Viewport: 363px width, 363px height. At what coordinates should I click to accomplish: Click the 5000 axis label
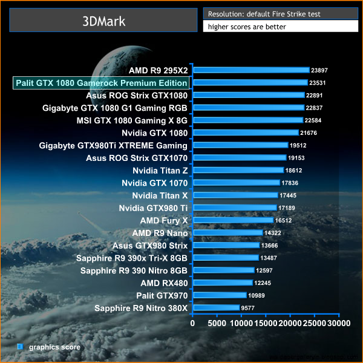point(217,323)
